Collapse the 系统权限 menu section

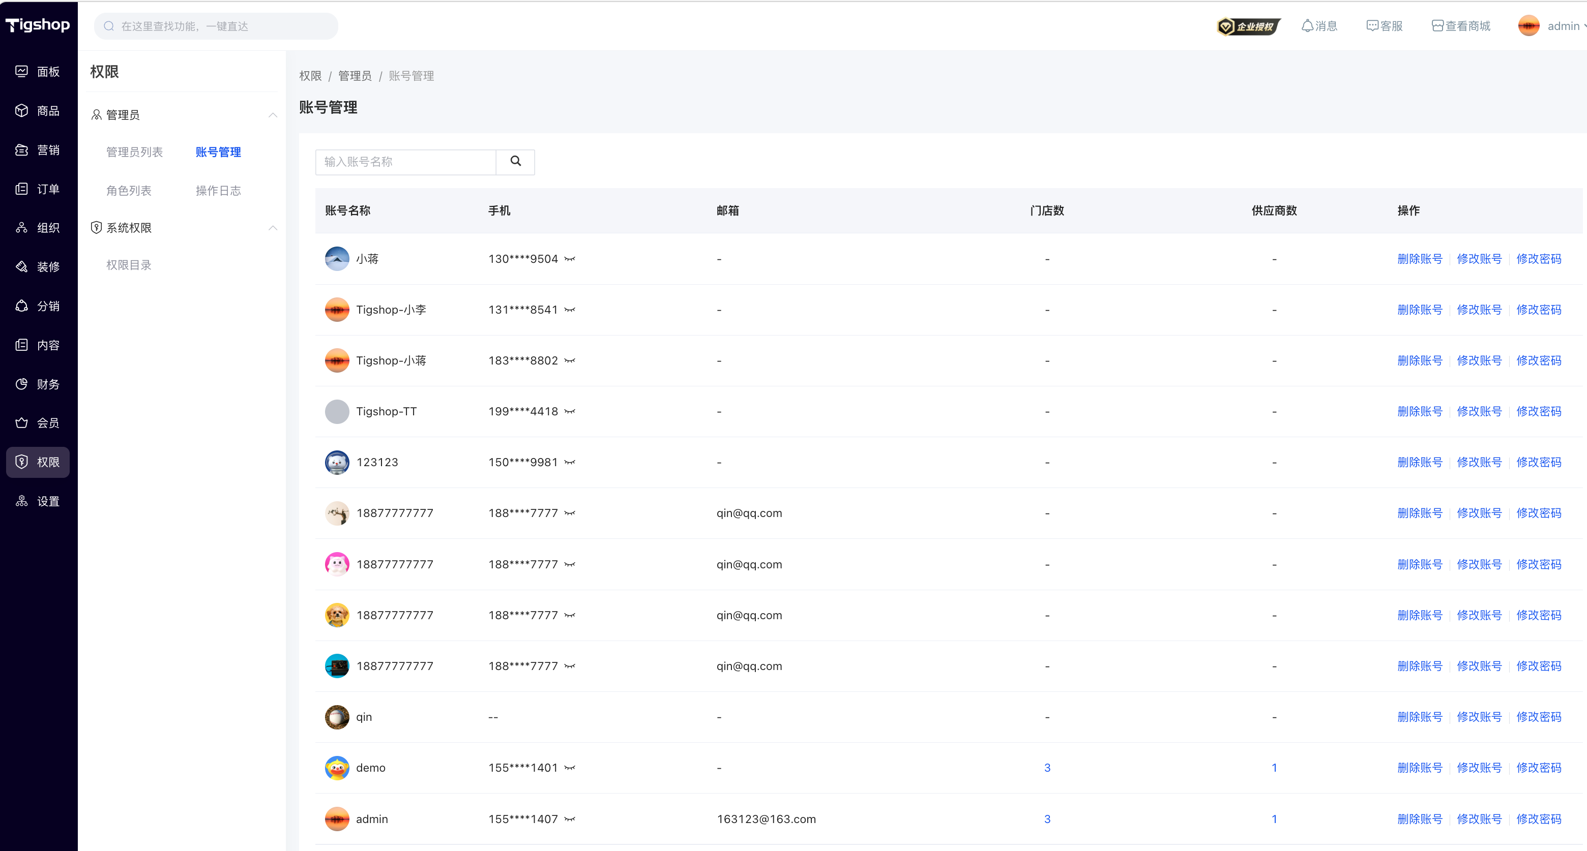click(x=272, y=228)
